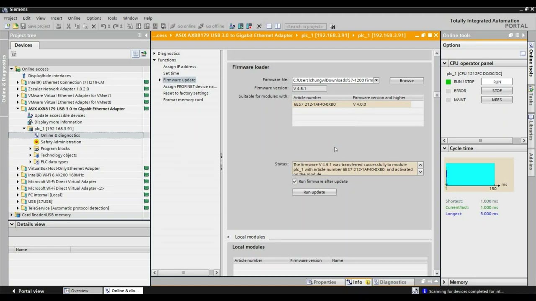Image resolution: width=536 pixels, height=301 pixels.
Task: Toggle Run firmware after update checkbox
Action: coord(295,181)
